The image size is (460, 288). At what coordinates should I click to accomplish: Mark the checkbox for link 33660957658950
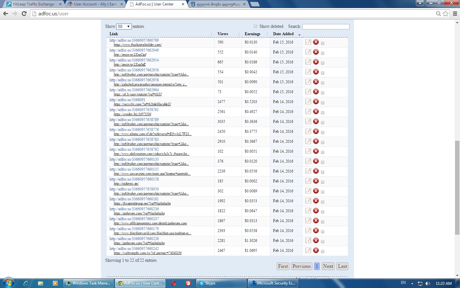(323, 192)
